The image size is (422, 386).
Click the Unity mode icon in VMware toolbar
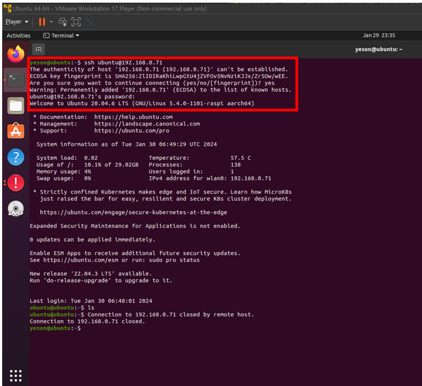(x=90, y=22)
